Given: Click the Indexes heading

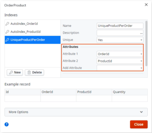Looking at the screenshot, I should pyautogui.click(x=11, y=15).
